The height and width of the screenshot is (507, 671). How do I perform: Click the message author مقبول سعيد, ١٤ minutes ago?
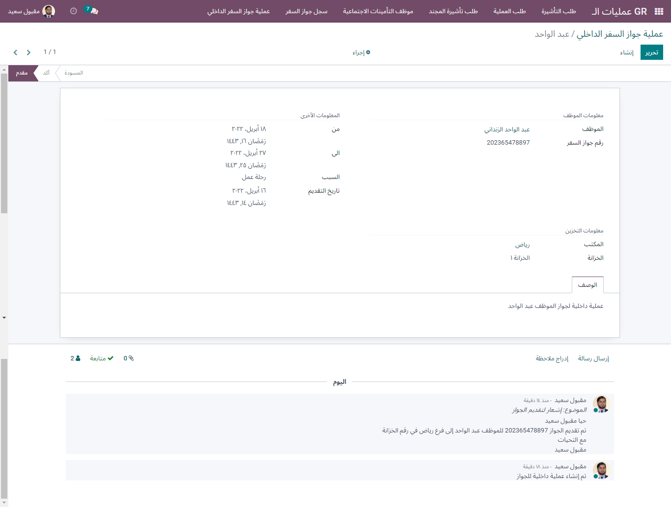point(571,401)
